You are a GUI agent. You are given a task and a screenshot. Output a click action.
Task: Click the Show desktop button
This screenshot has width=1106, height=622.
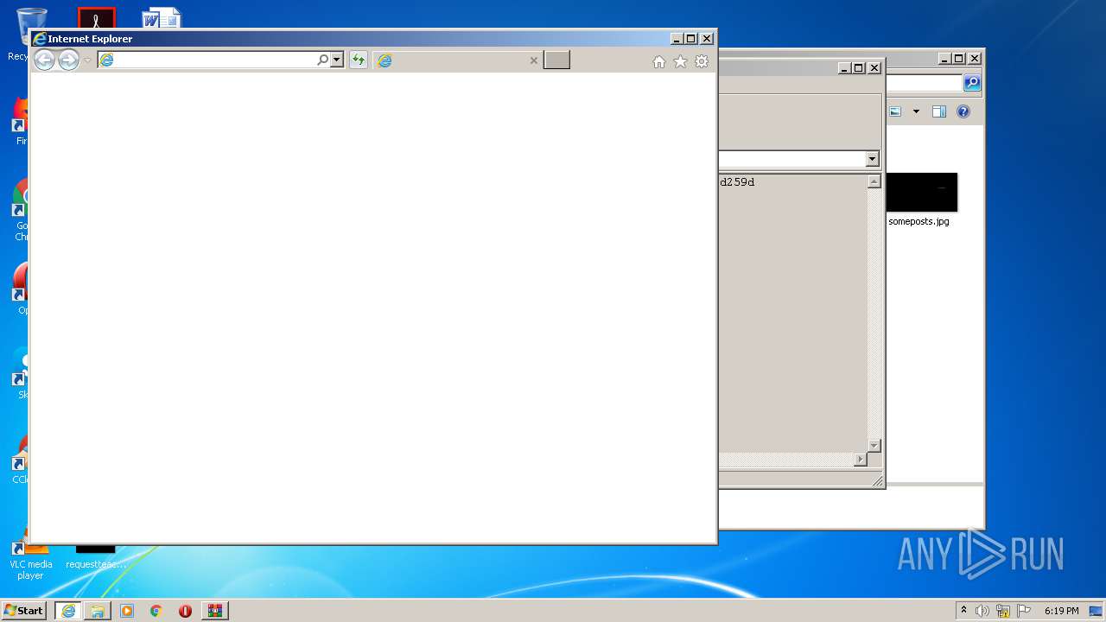1097,611
